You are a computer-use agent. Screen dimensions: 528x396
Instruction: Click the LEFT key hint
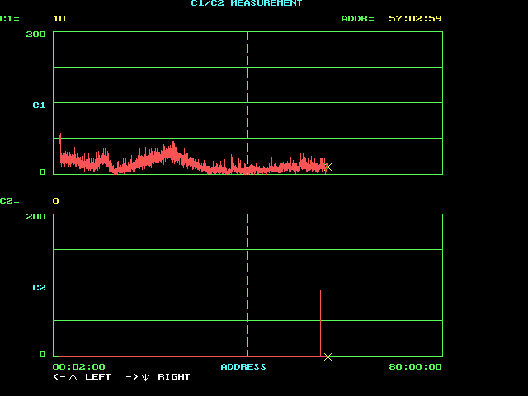(97, 377)
